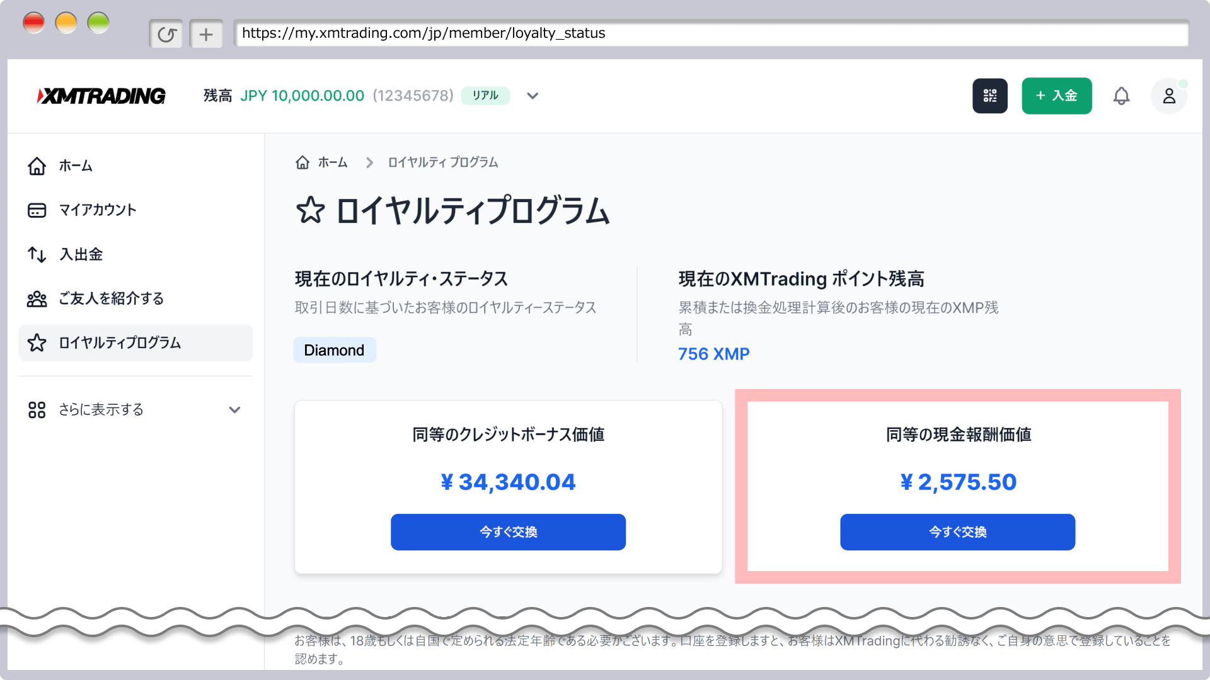Click 現在のXMTrading ポイント残高 heading

(x=801, y=279)
